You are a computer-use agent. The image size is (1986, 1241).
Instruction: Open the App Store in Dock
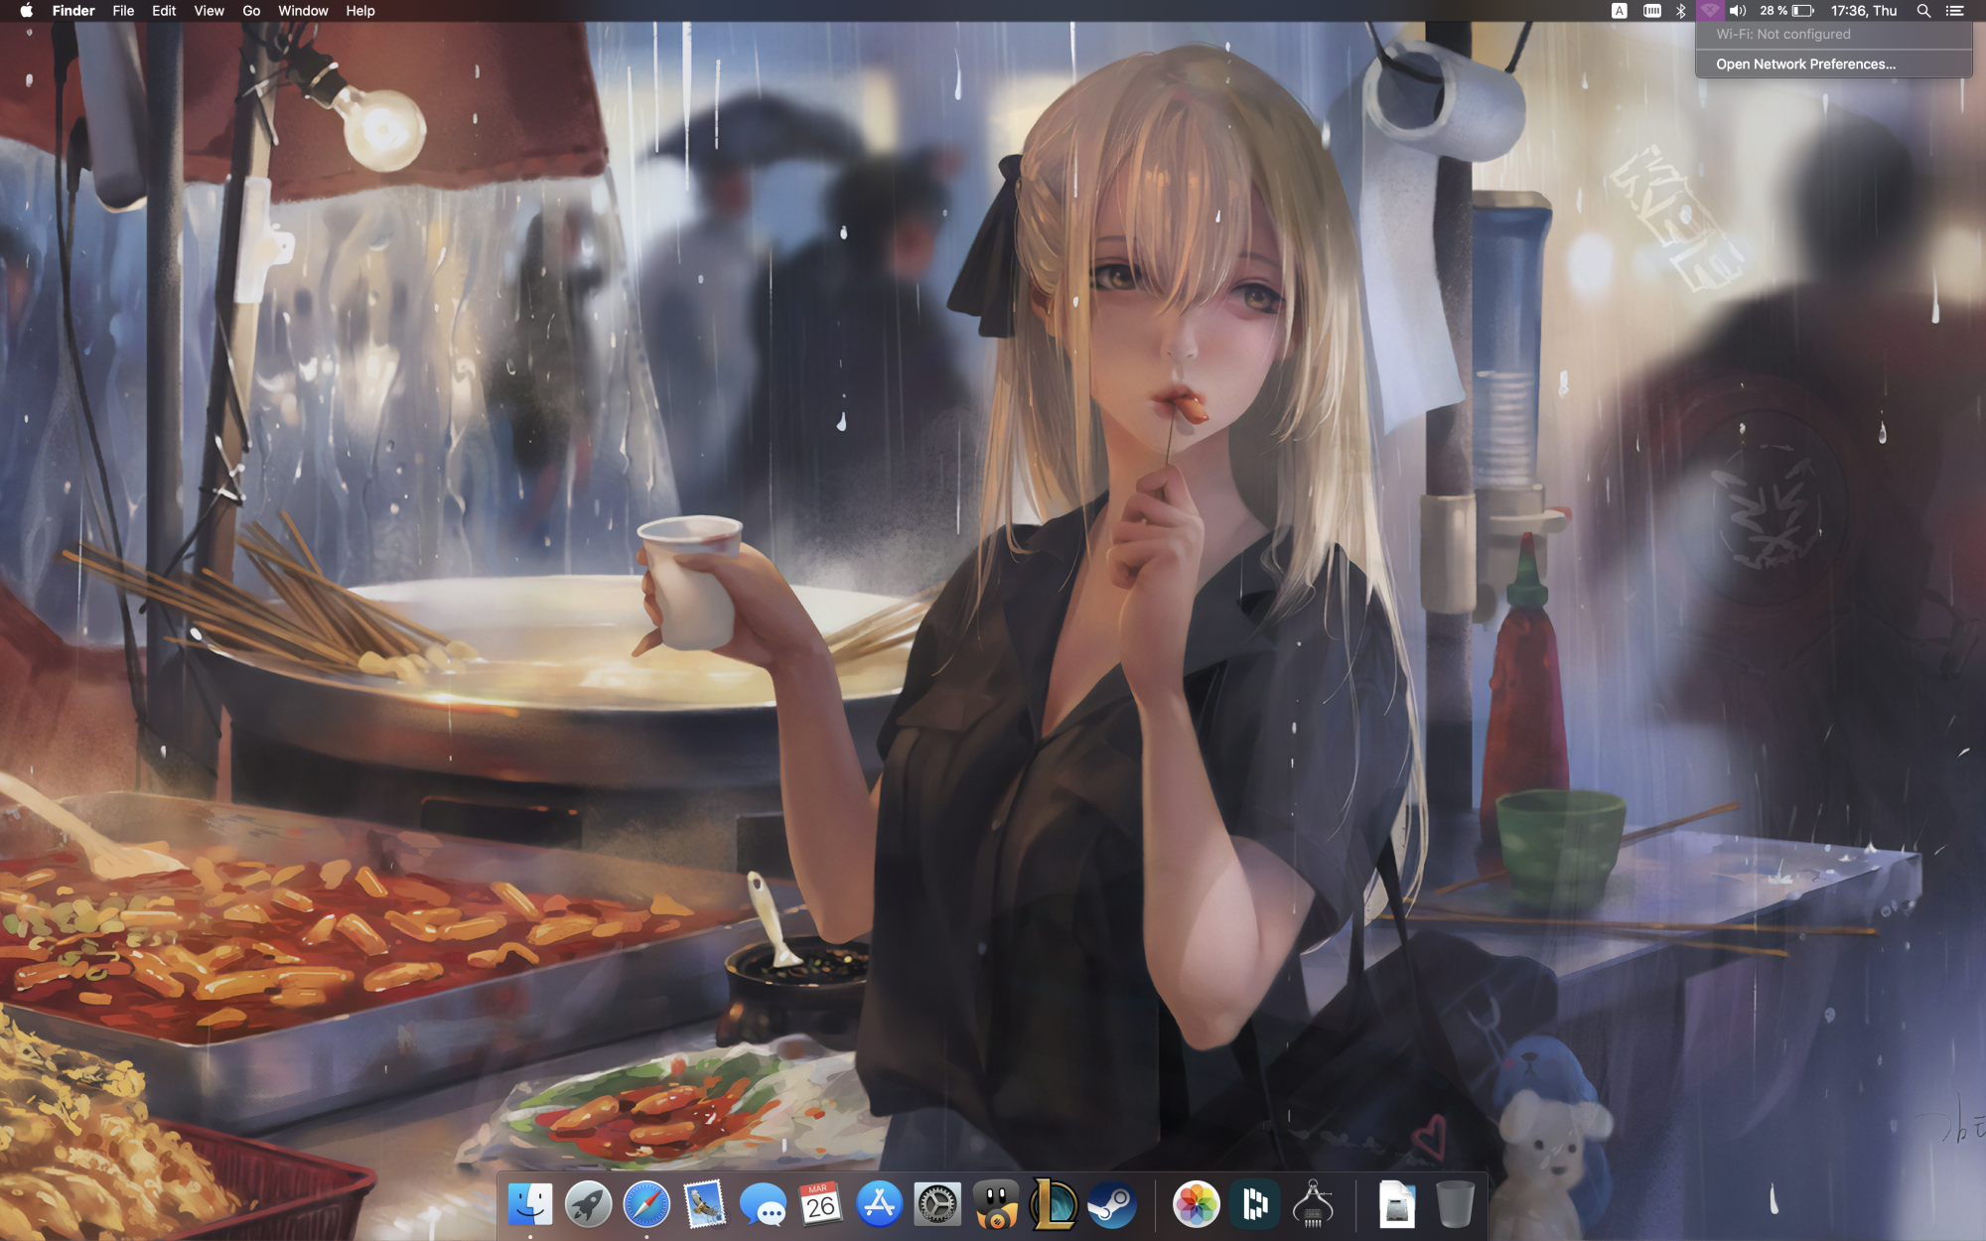[x=879, y=1205]
